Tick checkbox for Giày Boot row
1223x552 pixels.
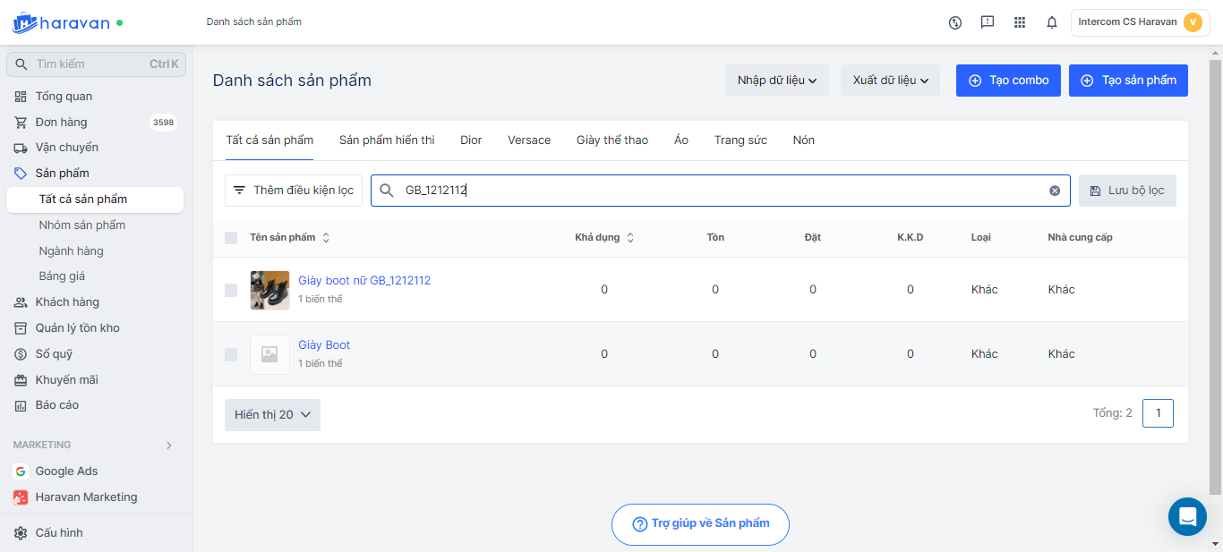(231, 354)
